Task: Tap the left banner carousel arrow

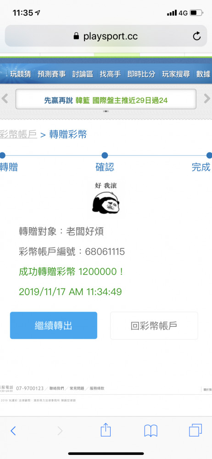Action: [5, 99]
